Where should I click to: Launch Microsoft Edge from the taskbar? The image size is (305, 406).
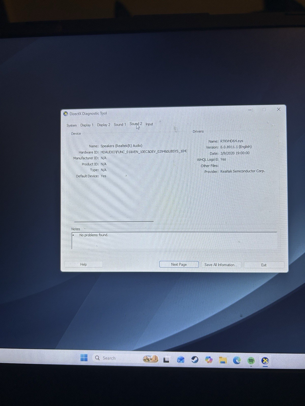pos(237,360)
